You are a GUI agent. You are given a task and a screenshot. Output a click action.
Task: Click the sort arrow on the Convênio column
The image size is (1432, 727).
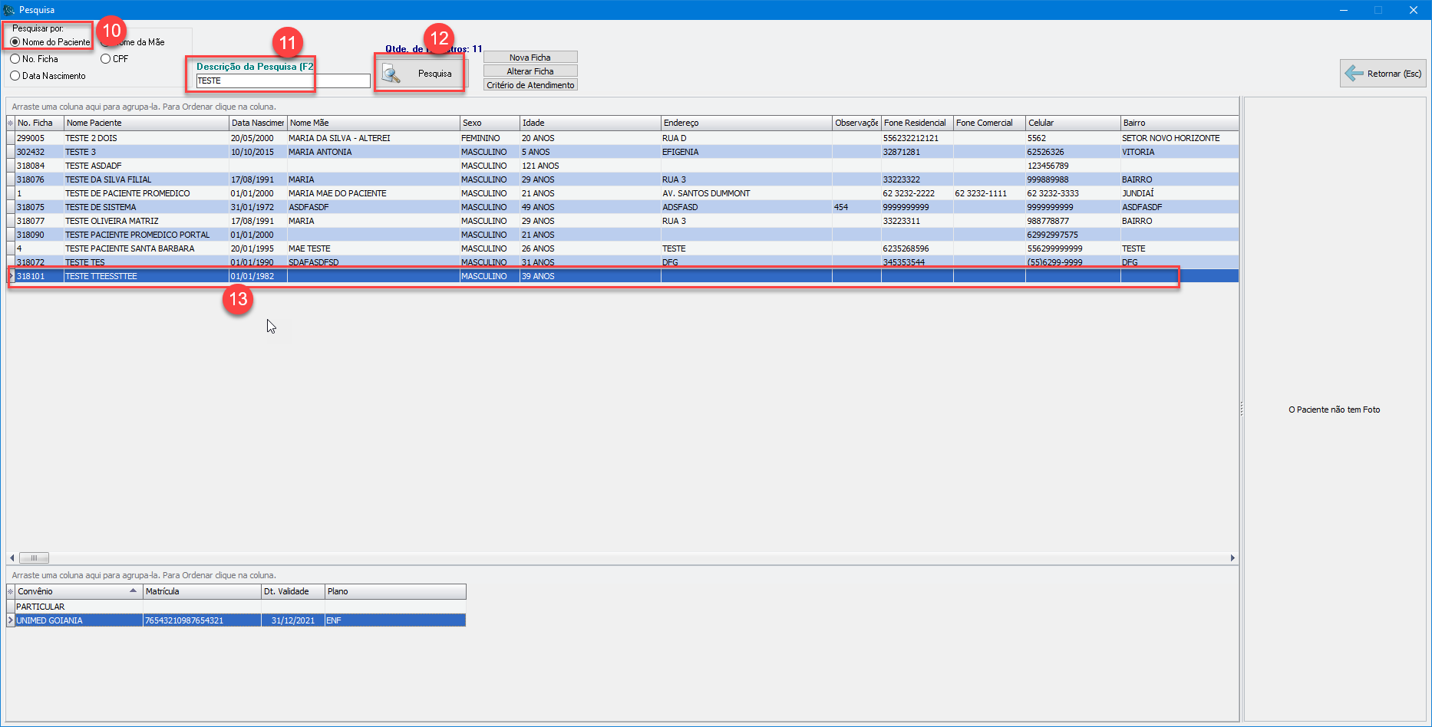point(134,590)
